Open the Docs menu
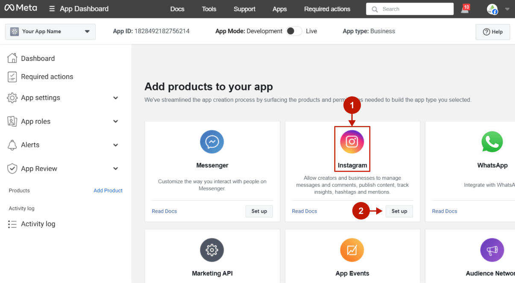 point(177,9)
